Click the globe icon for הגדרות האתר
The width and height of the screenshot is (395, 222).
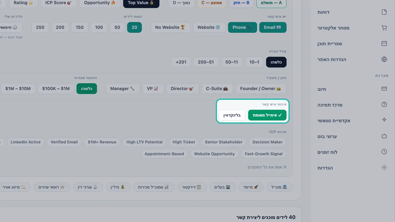click(384, 59)
